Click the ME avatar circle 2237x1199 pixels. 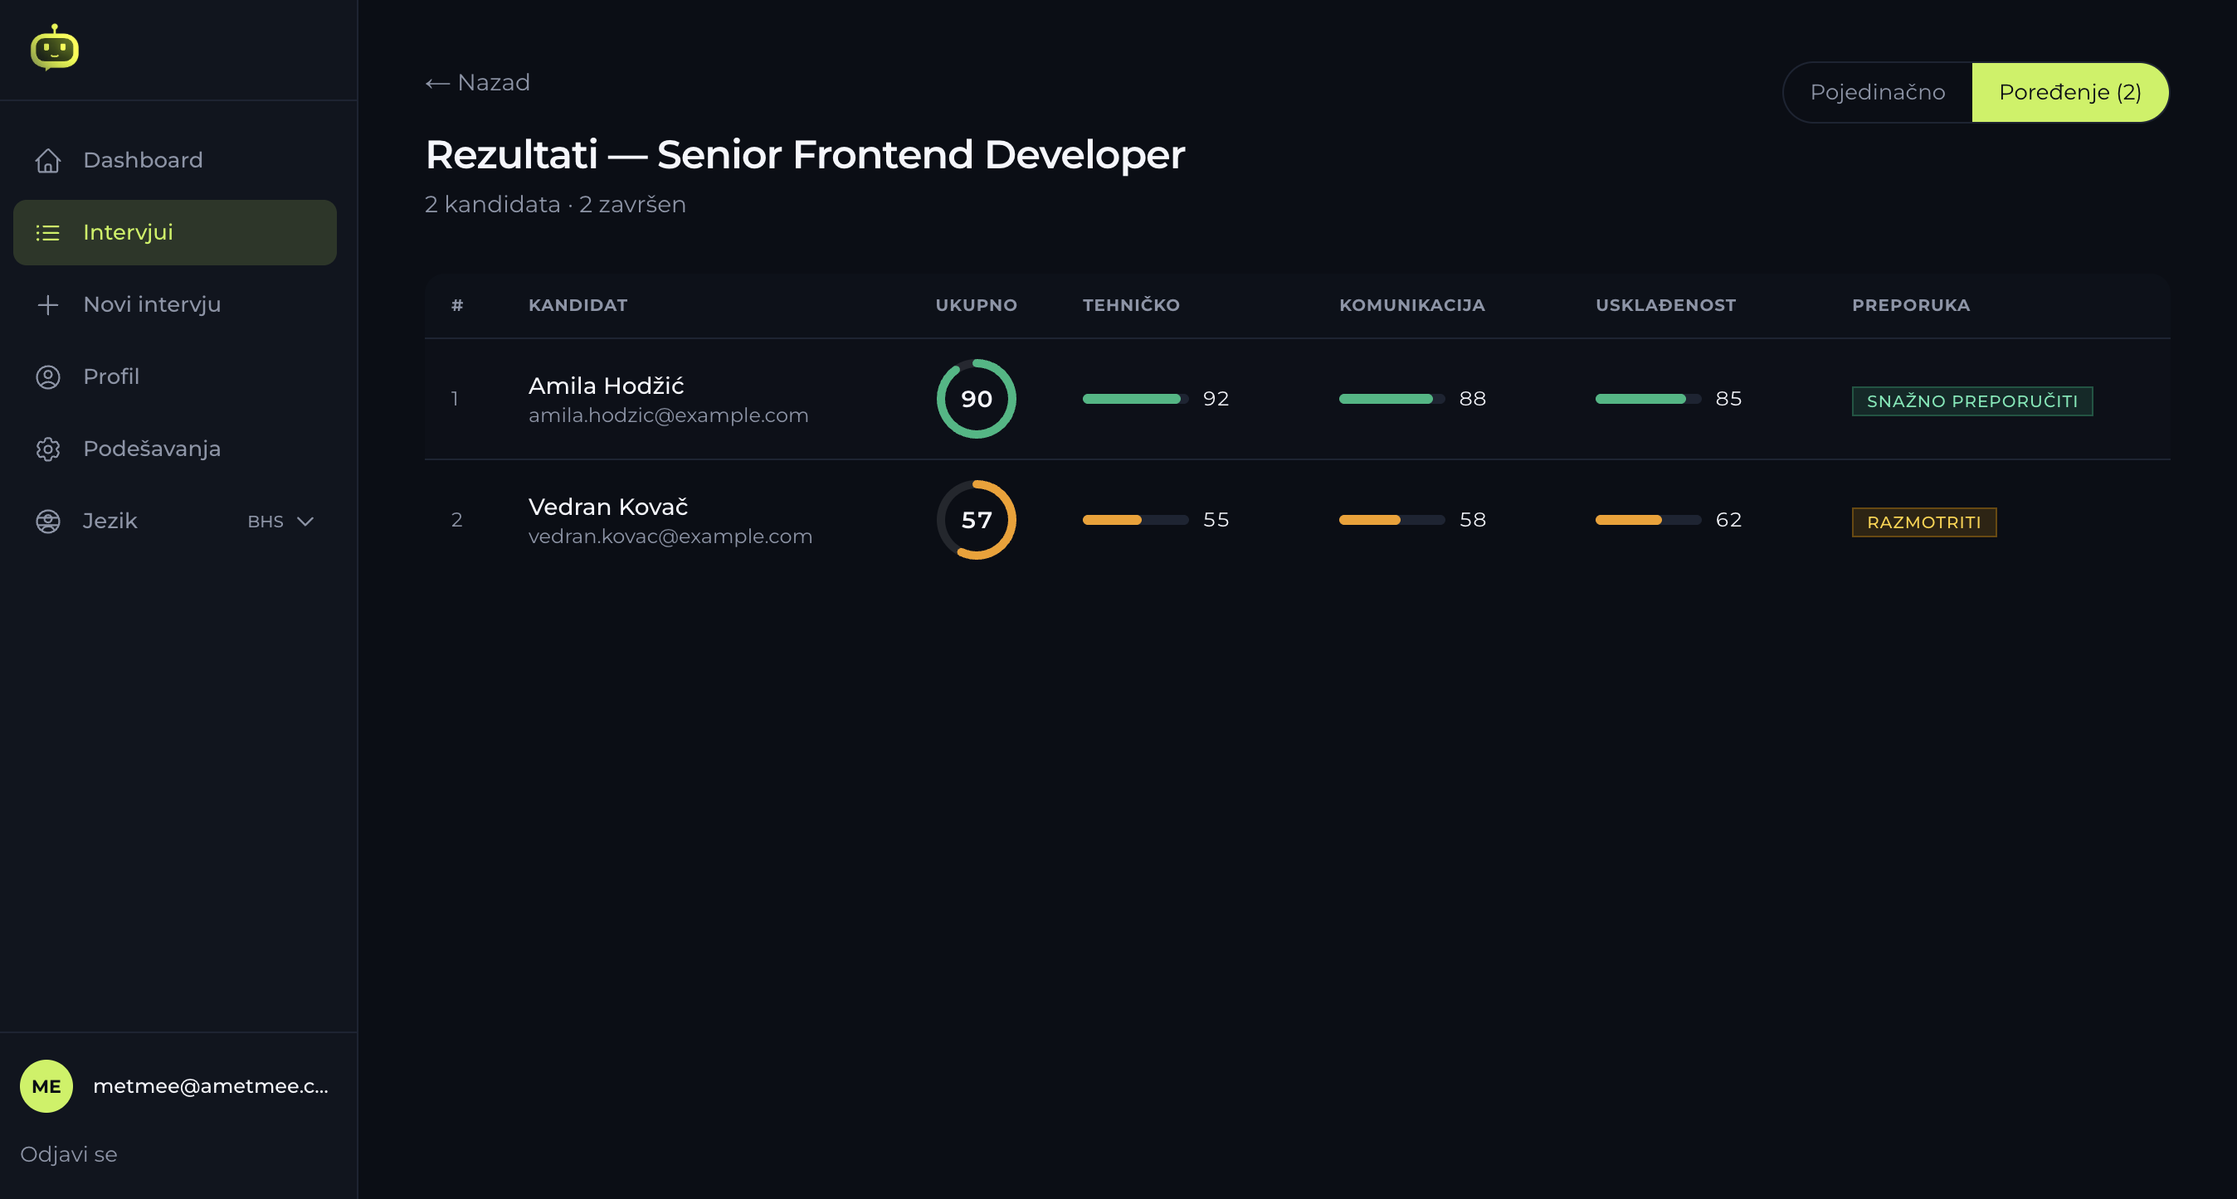(x=46, y=1085)
